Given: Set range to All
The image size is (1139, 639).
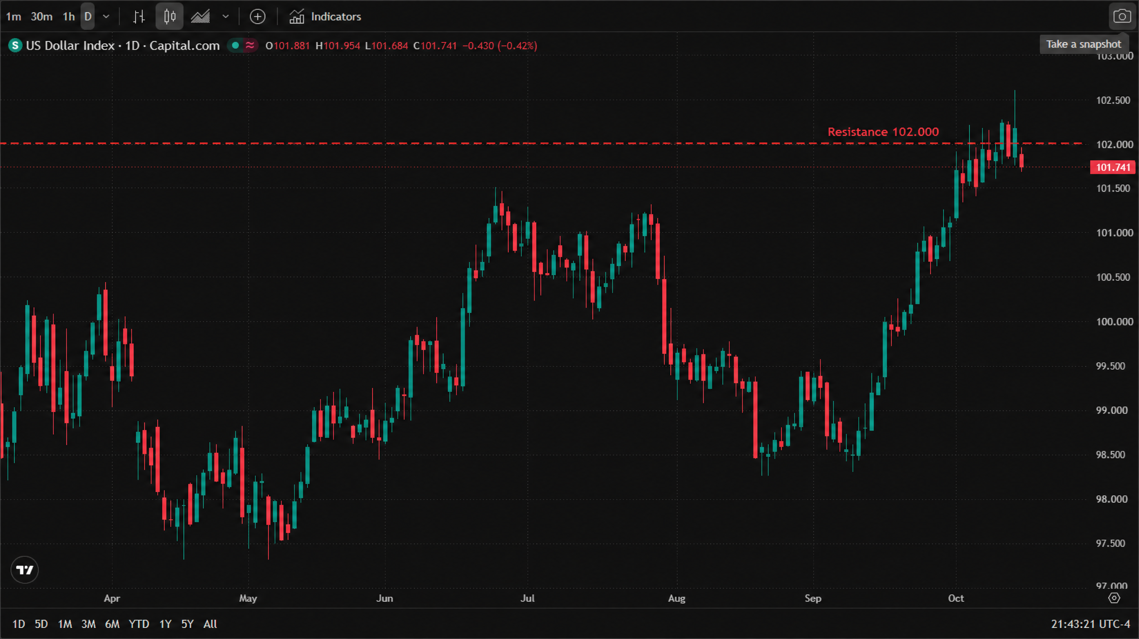Looking at the screenshot, I should 210,624.
